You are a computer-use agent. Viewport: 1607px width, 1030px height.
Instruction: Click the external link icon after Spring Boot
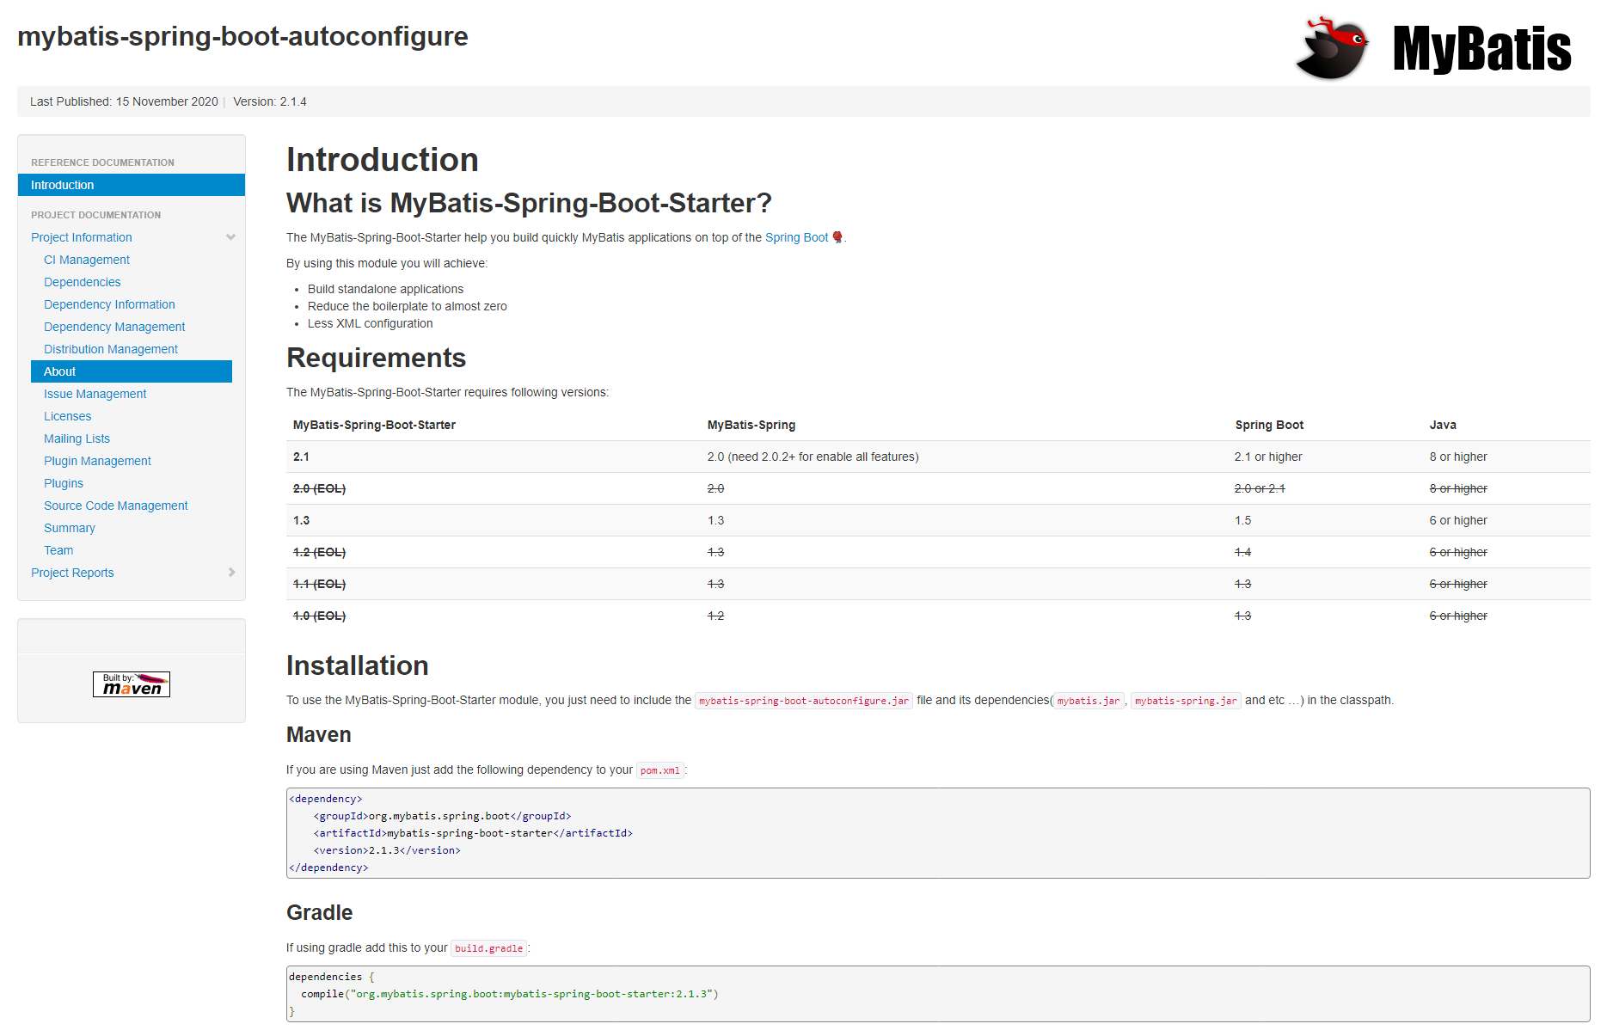pyautogui.click(x=837, y=237)
